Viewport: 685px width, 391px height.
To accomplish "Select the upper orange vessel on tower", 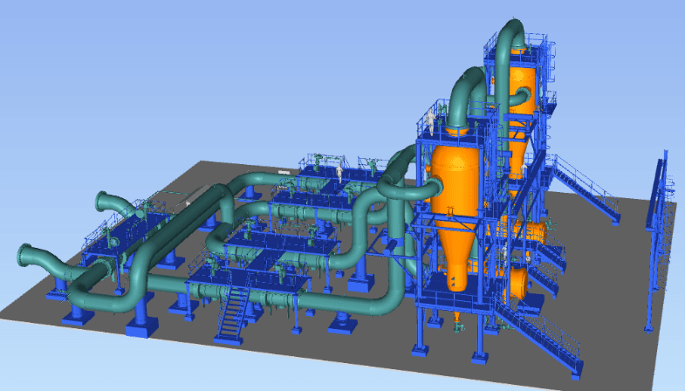I will 522,86.
